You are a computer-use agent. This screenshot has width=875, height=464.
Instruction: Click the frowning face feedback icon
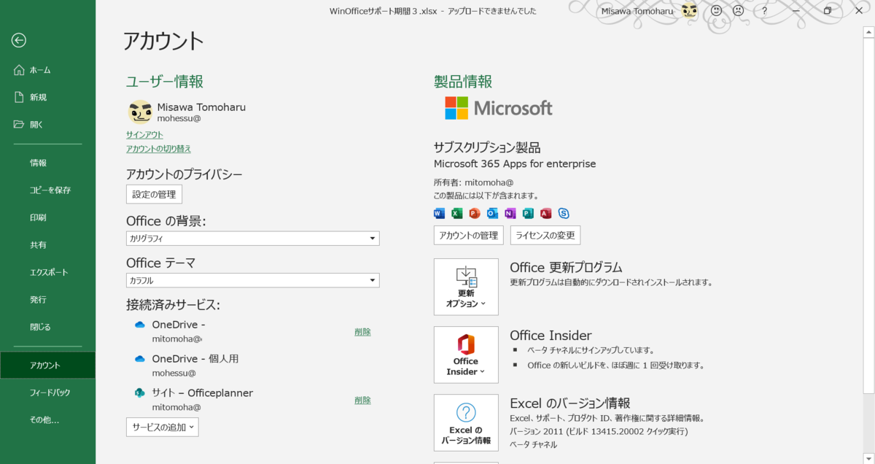tap(738, 11)
